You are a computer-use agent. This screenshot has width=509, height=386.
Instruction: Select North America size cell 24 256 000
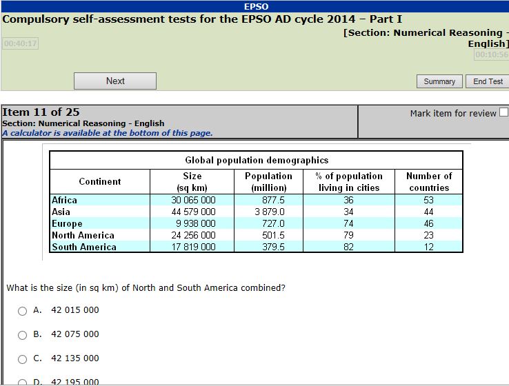click(193, 235)
